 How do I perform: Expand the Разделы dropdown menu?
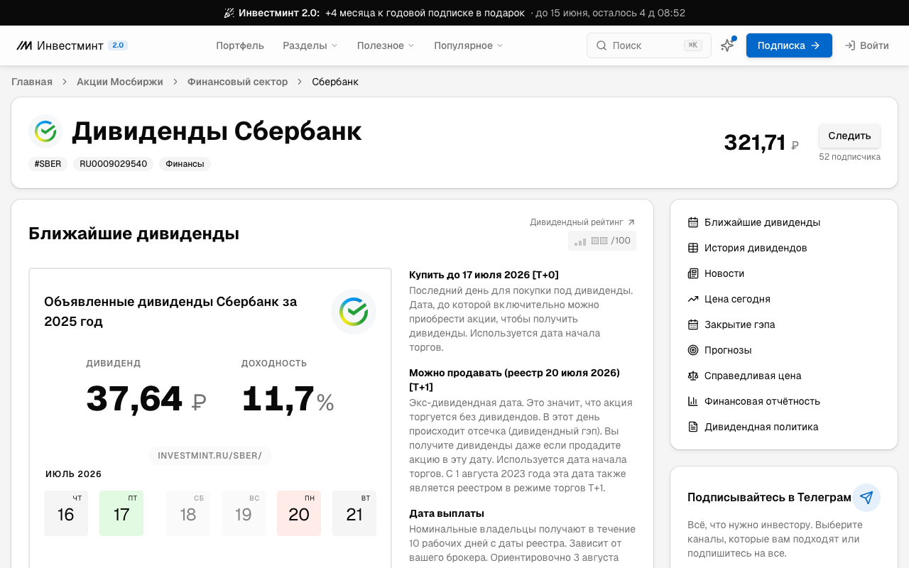point(310,45)
